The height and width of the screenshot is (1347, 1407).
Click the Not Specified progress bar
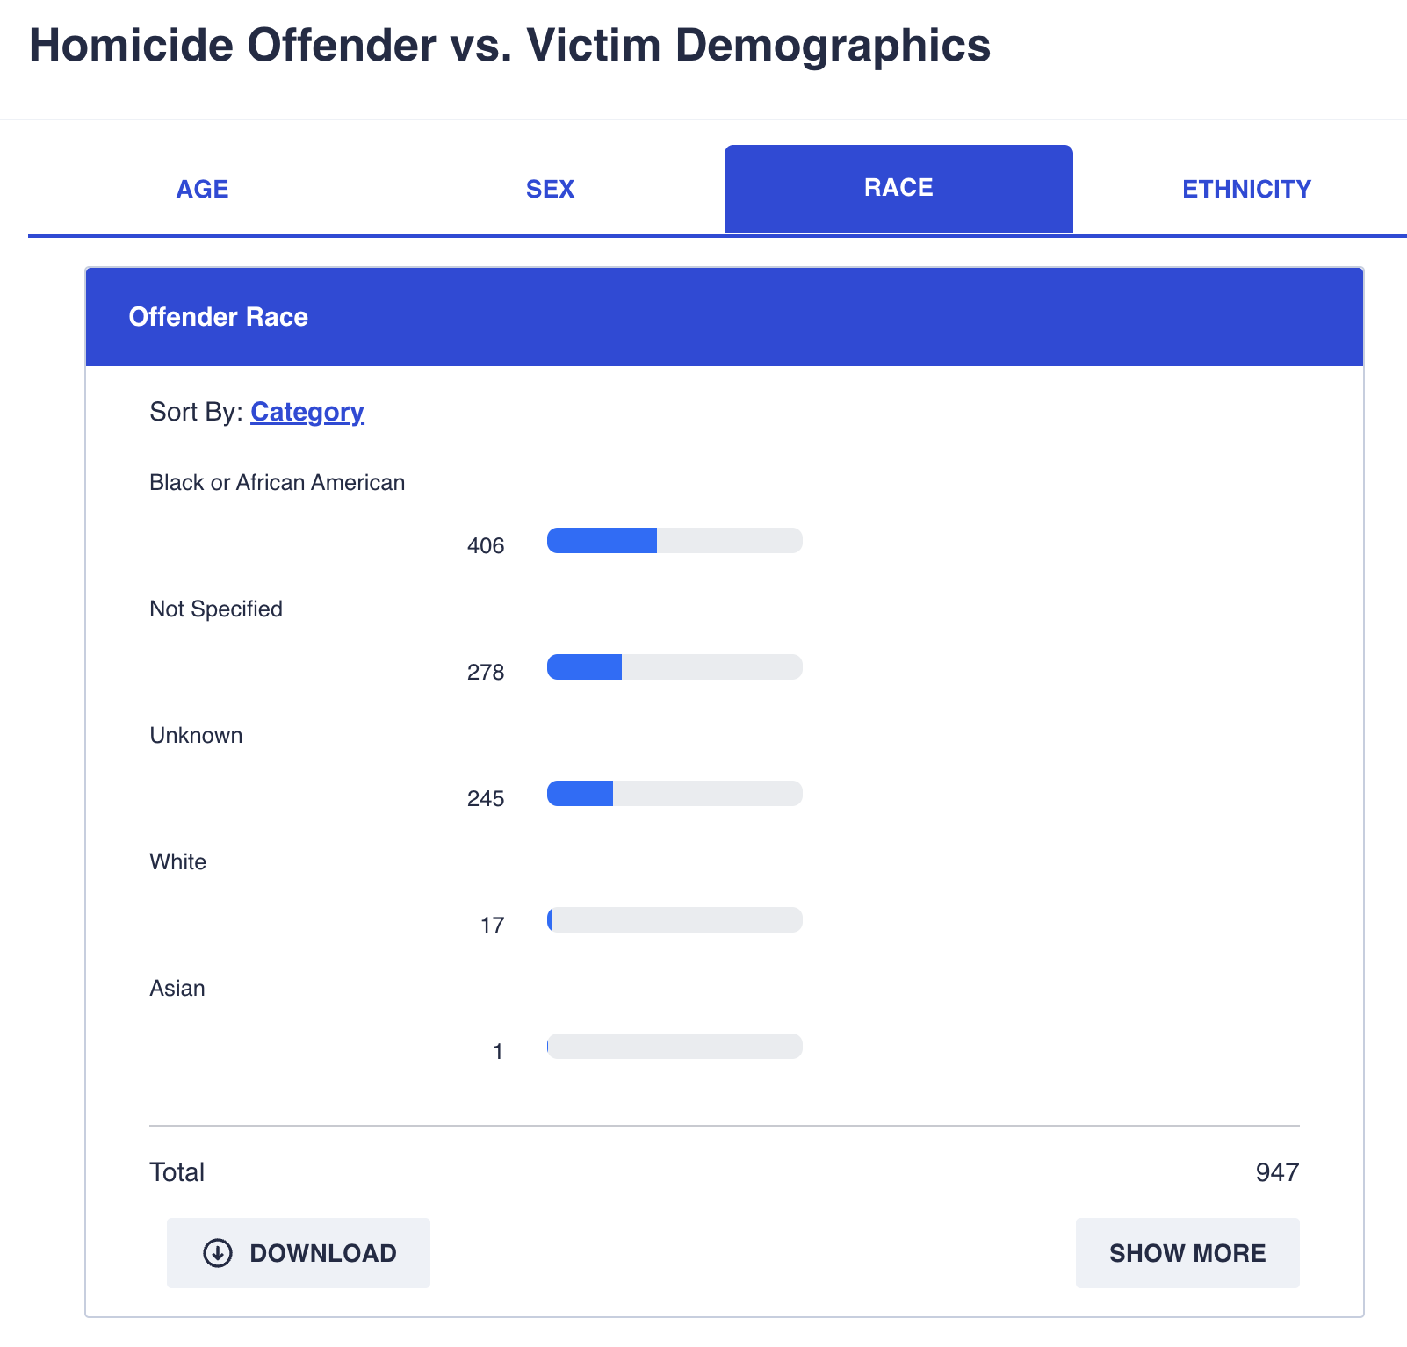(675, 667)
